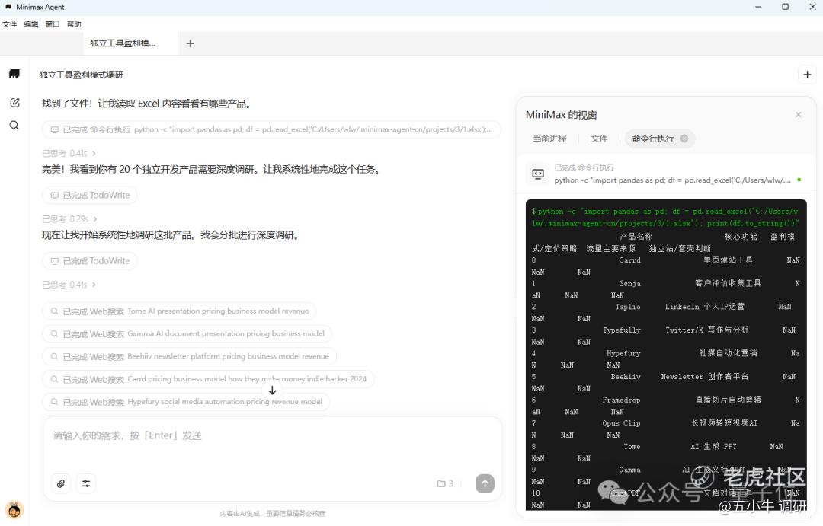Add a new tab with plus icon

[x=190, y=43]
